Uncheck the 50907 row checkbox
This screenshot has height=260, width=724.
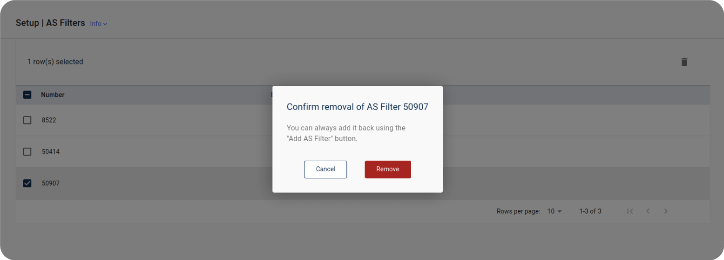(x=27, y=183)
